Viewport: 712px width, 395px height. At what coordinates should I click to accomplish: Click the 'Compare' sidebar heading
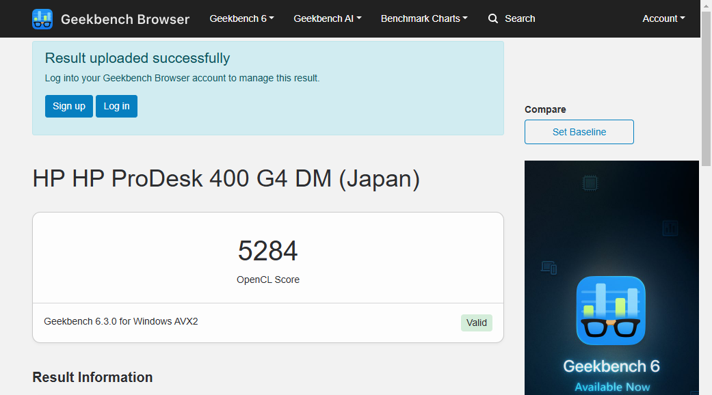(545, 109)
